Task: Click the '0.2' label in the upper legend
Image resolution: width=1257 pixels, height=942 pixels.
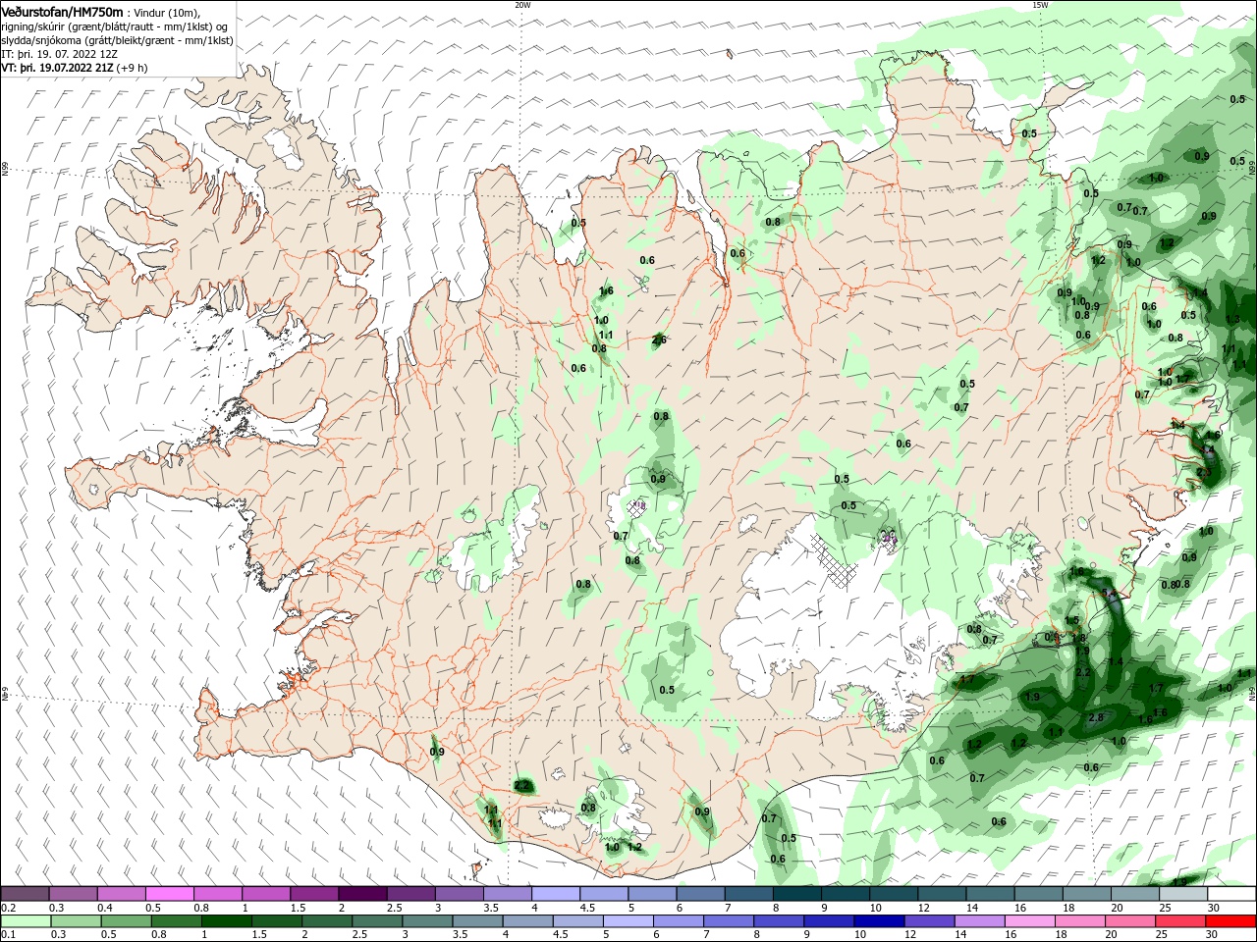Action: coord(8,908)
